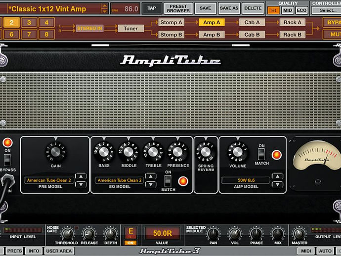Switch to the Cab A module
Viewport: 341px width, 256px height.
252,22
